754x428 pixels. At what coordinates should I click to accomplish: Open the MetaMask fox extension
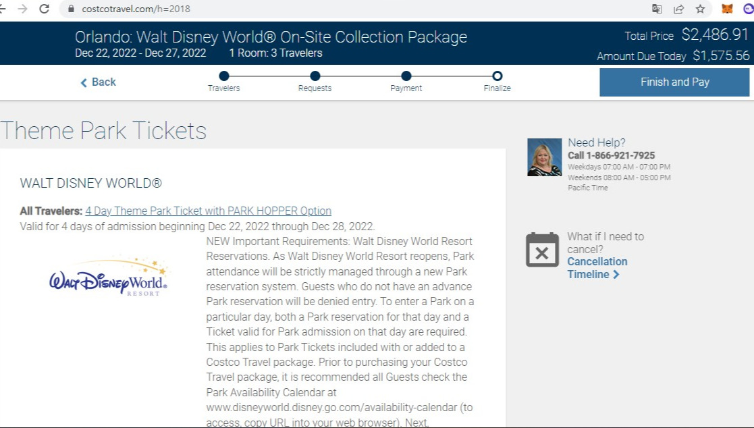[727, 9]
